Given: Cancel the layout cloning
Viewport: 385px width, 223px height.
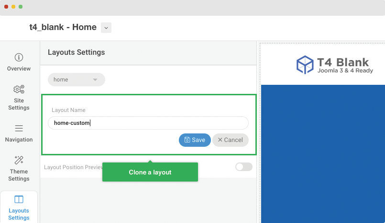Looking at the screenshot, I should (x=231, y=140).
